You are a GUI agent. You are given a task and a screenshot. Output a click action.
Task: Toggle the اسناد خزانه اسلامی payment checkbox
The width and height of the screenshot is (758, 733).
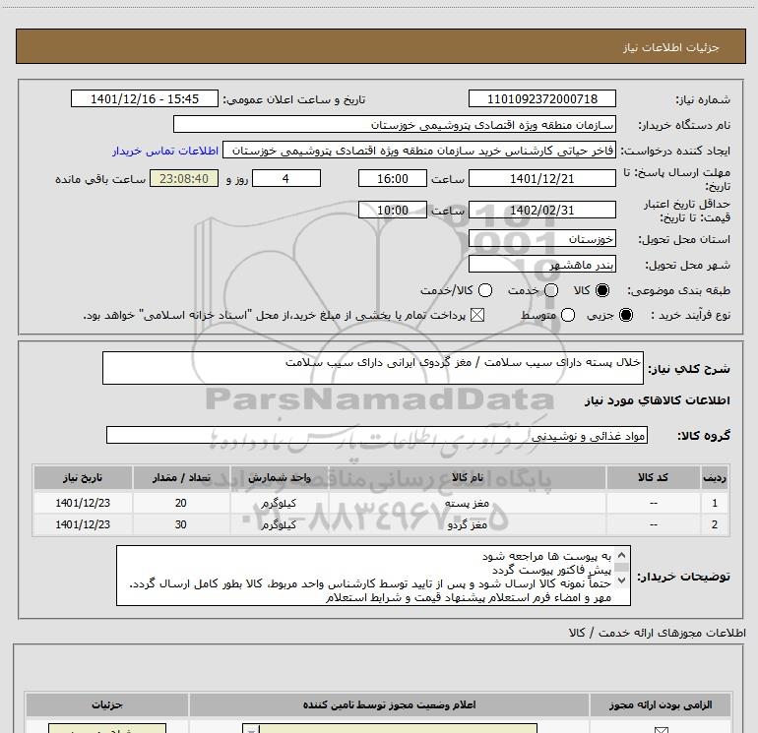[x=477, y=316]
